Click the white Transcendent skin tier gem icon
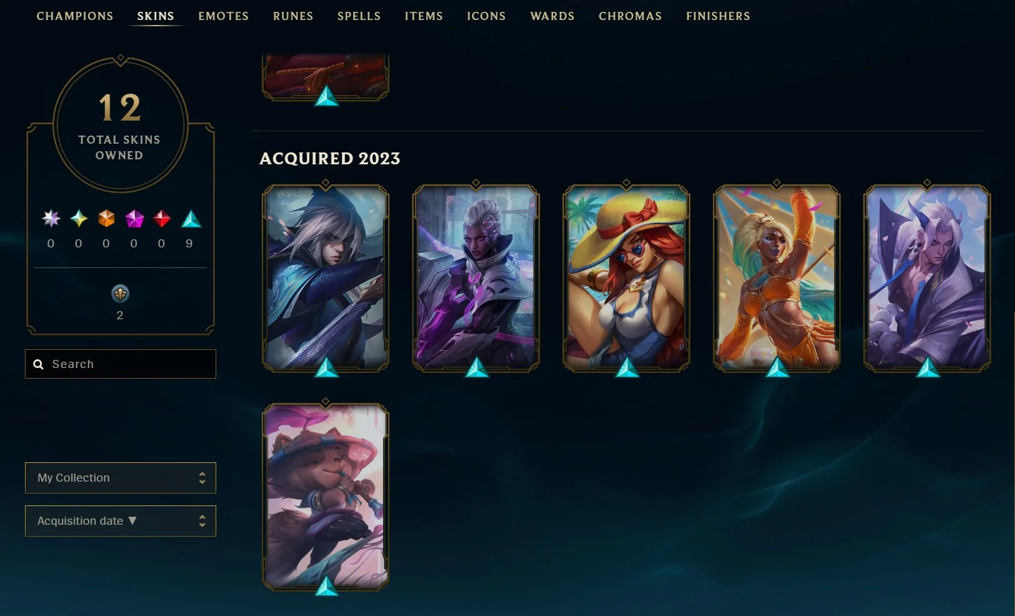 click(51, 218)
